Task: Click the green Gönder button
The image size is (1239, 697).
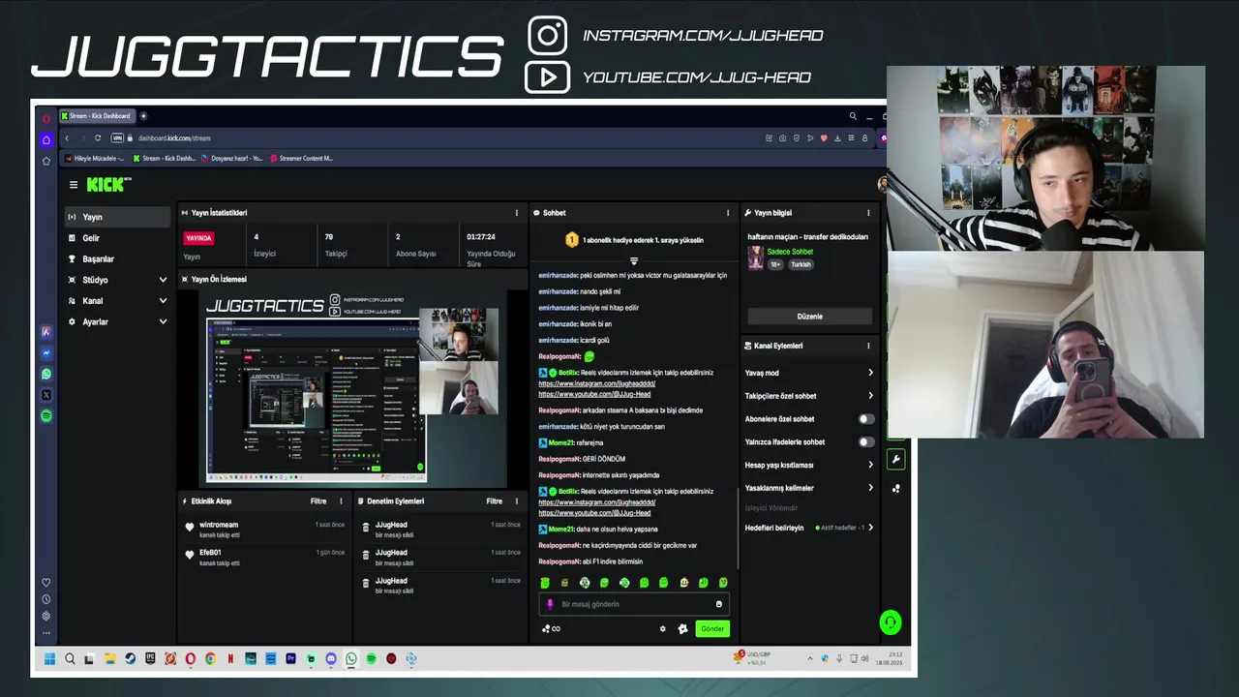Action: click(712, 629)
